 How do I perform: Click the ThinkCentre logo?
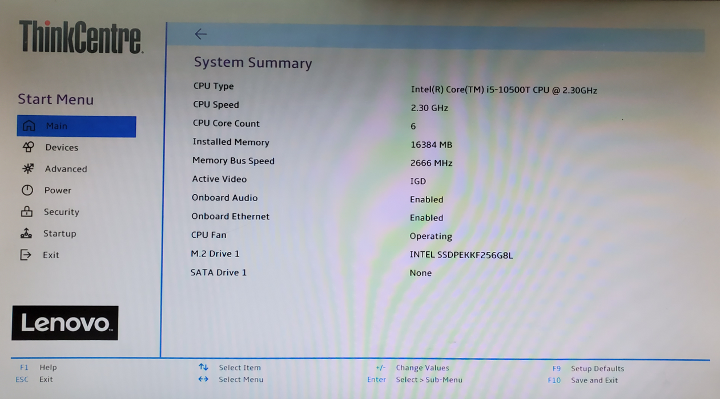pyautogui.click(x=81, y=37)
